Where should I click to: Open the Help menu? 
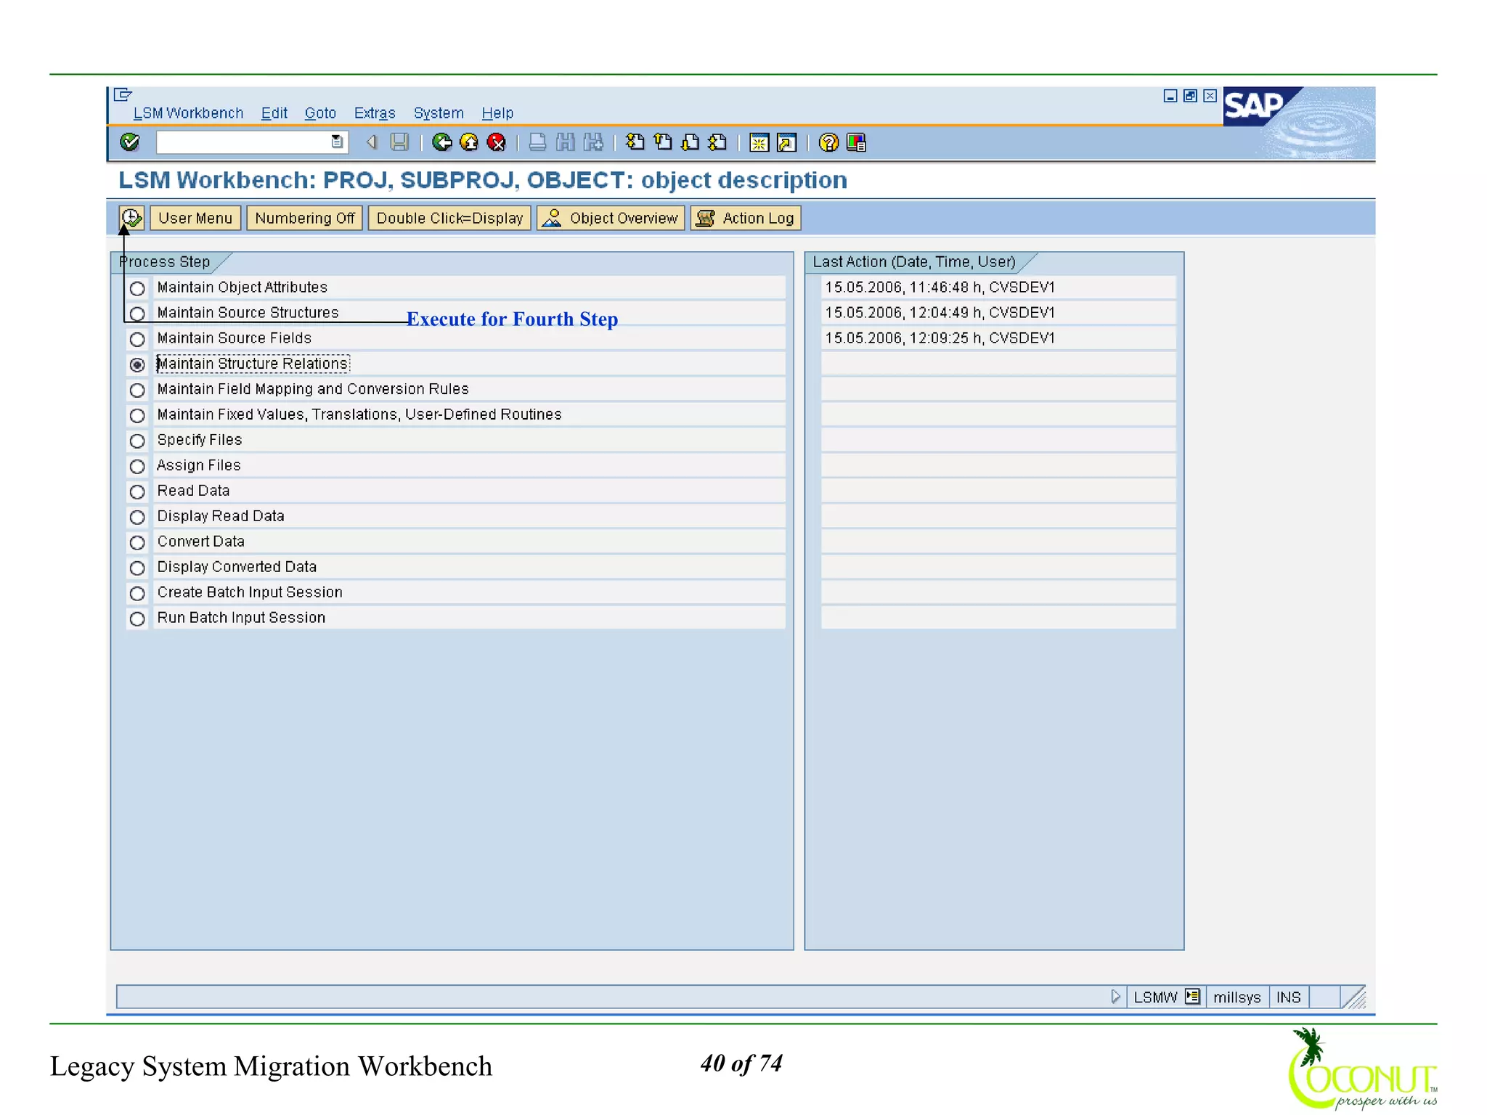(x=497, y=113)
